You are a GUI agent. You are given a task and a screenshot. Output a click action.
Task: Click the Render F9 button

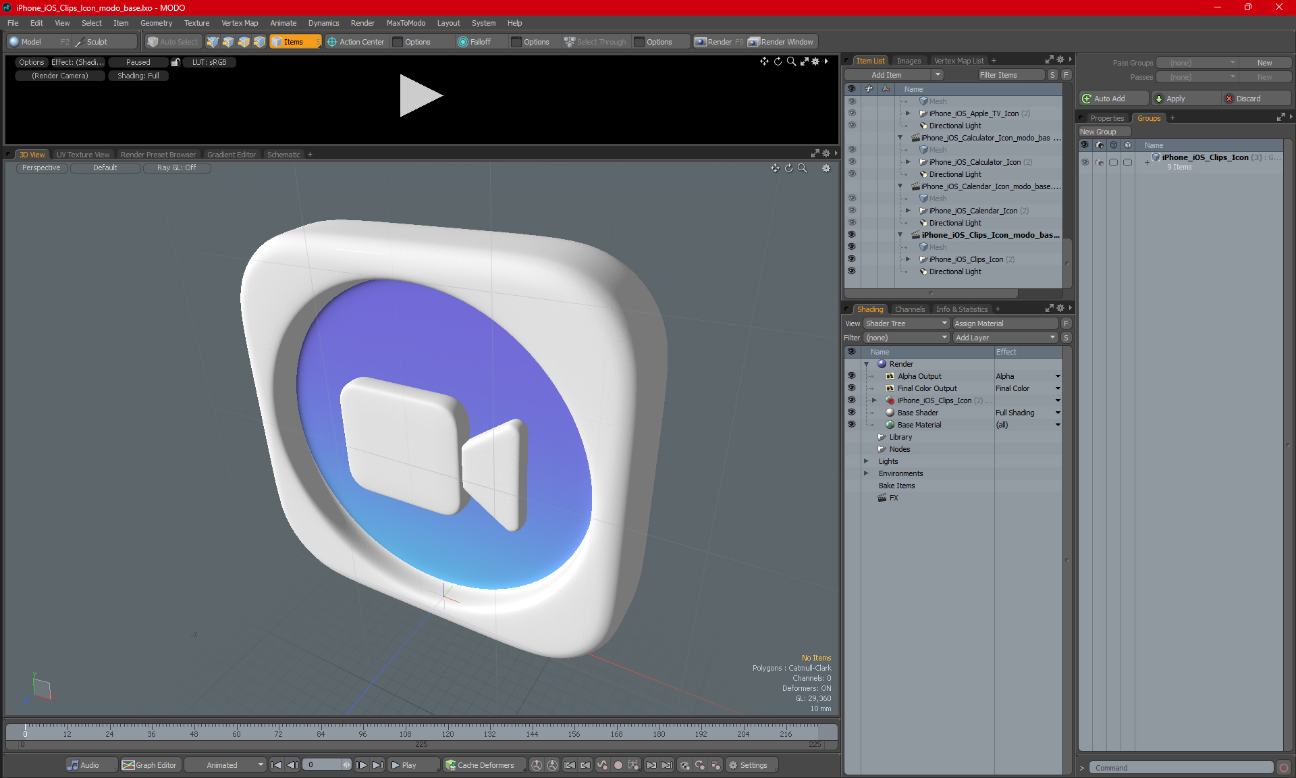click(719, 42)
